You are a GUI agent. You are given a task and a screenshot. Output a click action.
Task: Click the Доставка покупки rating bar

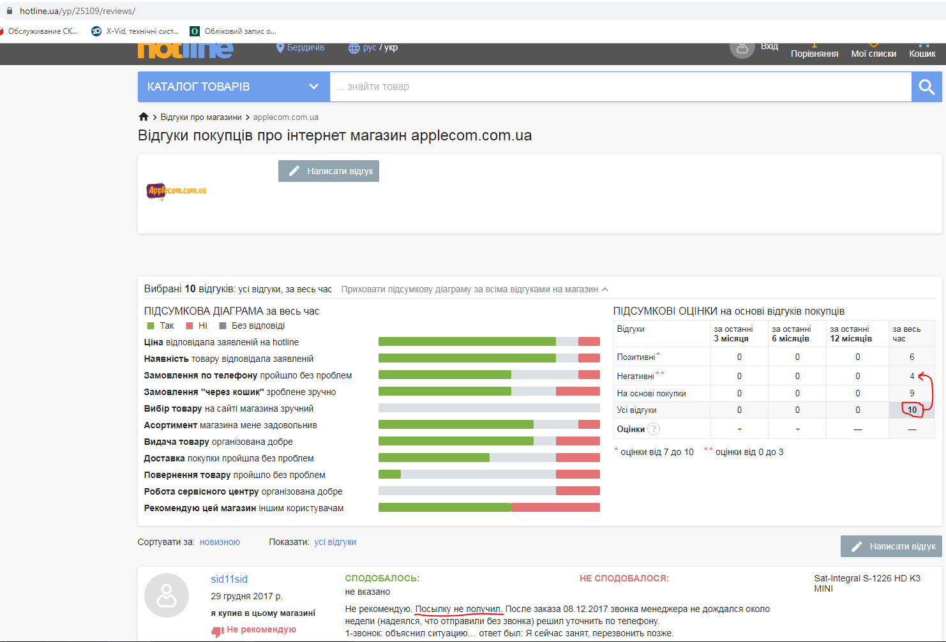[489, 458]
